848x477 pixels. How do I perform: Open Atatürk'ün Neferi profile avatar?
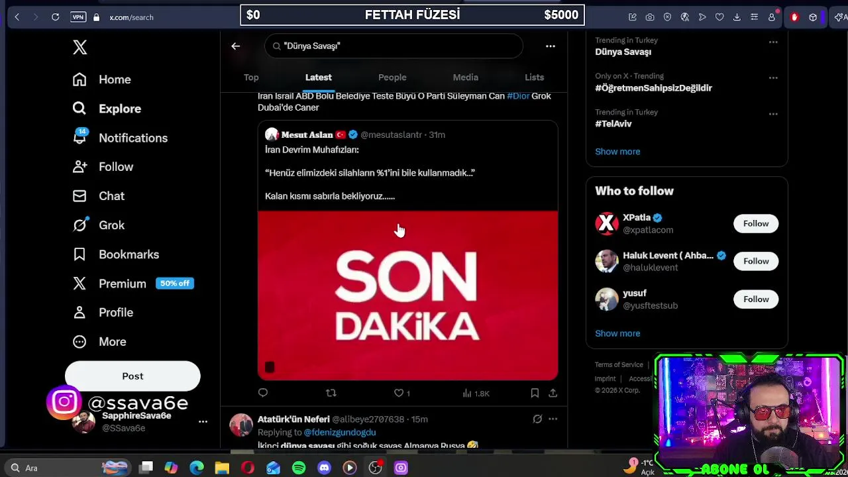click(x=241, y=425)
